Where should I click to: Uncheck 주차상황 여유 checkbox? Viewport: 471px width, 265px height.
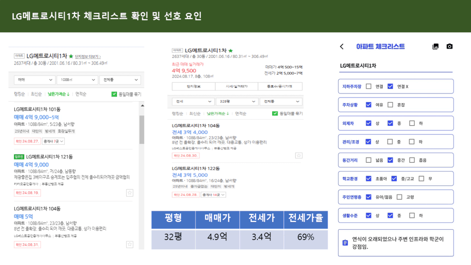tap(368, 105)
